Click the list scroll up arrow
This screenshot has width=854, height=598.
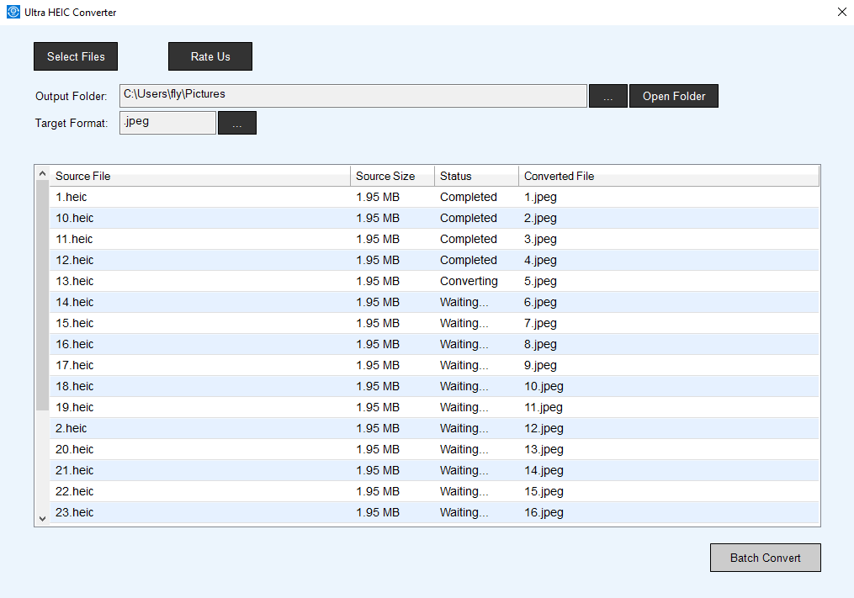42,173
